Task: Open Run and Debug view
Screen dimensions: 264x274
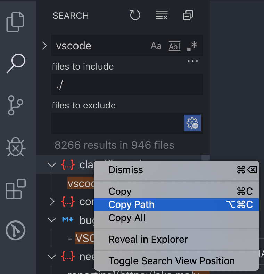Action: coord(16,147)
